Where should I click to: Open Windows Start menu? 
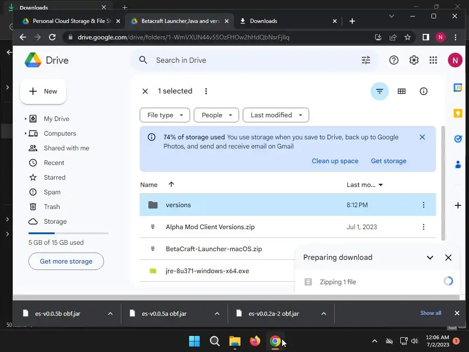(194, 341)
